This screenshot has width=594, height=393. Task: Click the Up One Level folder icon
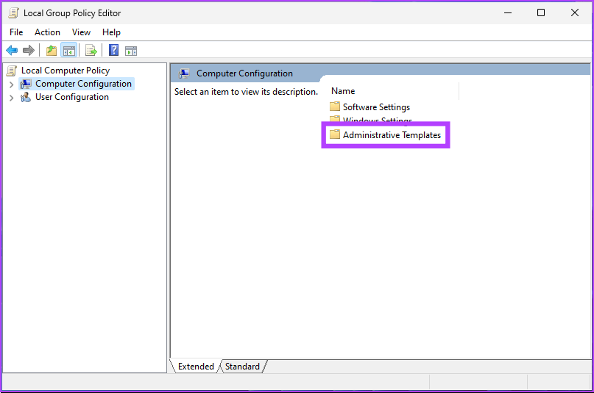51,51
